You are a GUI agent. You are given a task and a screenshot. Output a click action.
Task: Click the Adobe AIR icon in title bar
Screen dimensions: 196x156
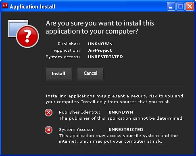coord(5,6)
